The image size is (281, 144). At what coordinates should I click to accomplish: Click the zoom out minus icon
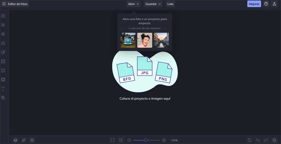coord(129,140)
